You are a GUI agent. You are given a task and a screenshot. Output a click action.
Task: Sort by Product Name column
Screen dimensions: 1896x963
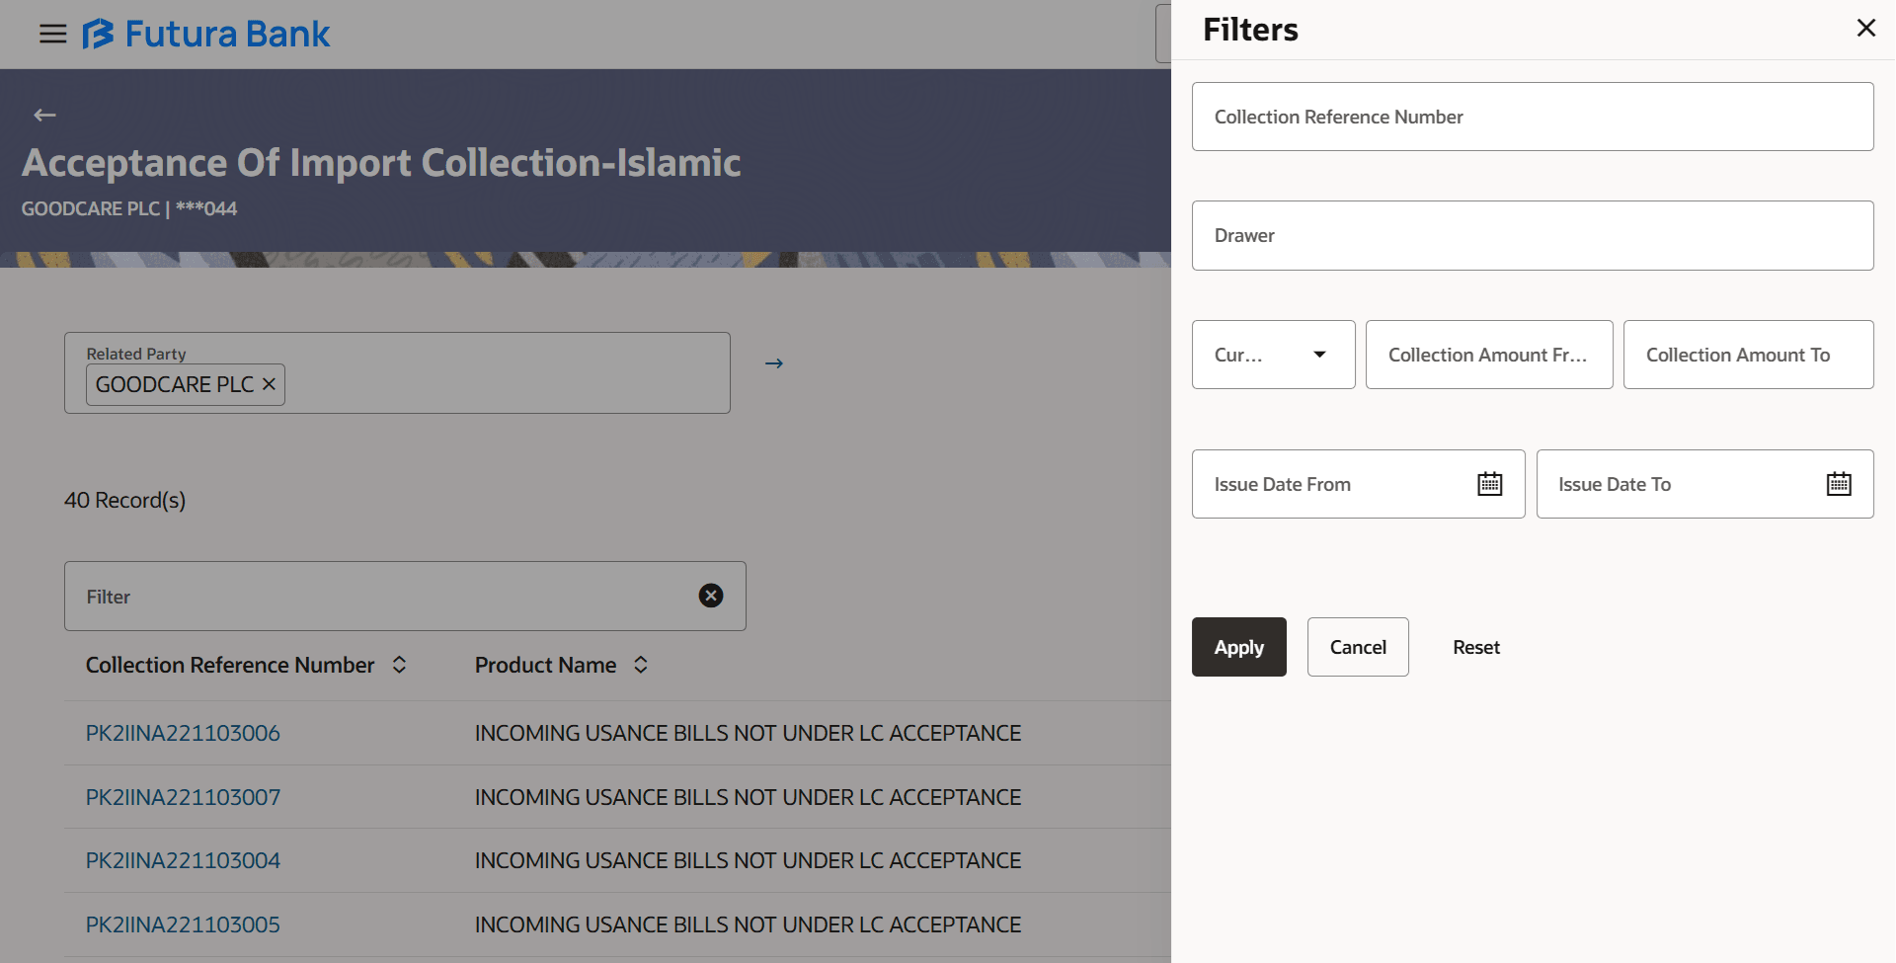(x=641, y=665)
